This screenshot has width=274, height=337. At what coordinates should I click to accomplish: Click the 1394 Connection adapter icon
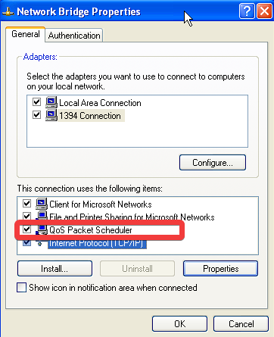tap(51, 115)
